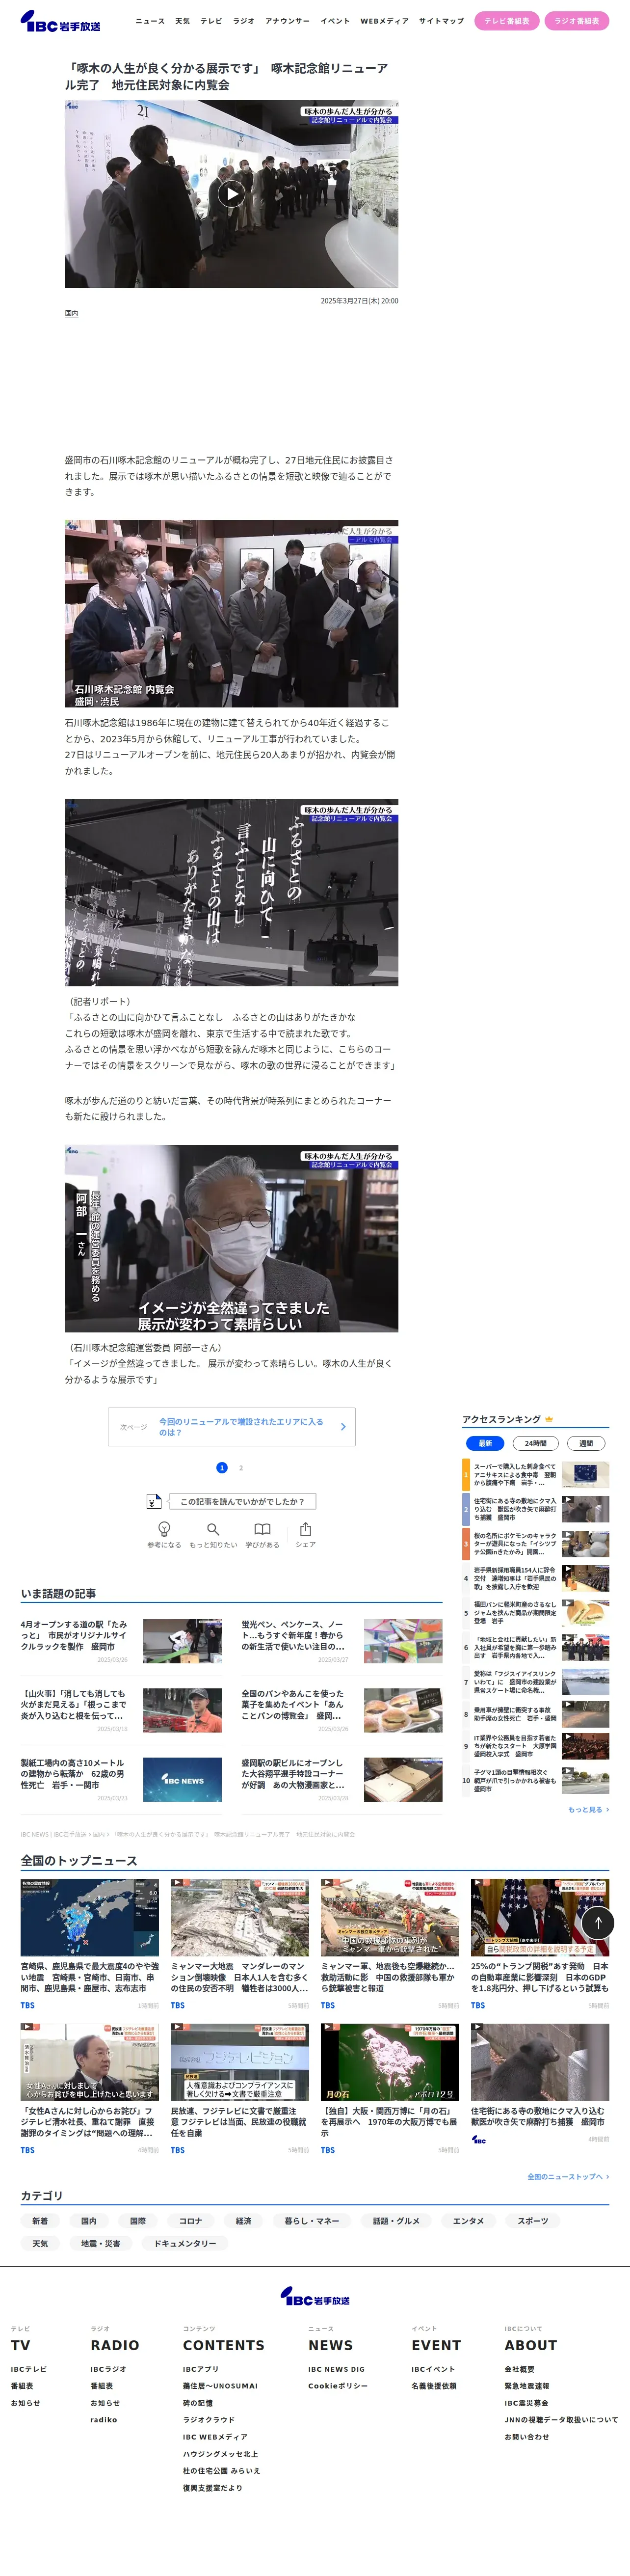Open the WEBメディア header menu item

coord(384,21)
